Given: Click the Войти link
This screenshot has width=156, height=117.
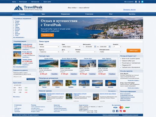Looking at the screenshot, I should [14, 2].
